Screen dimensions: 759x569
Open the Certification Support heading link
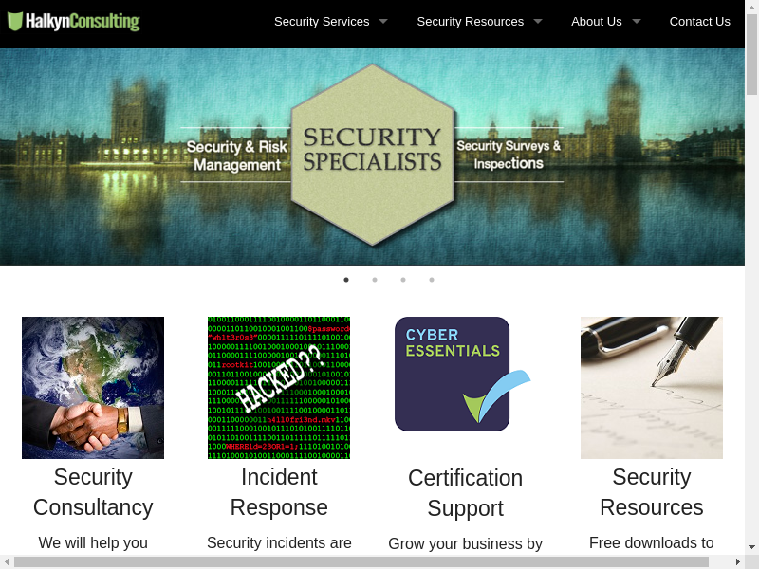point(465,493)
